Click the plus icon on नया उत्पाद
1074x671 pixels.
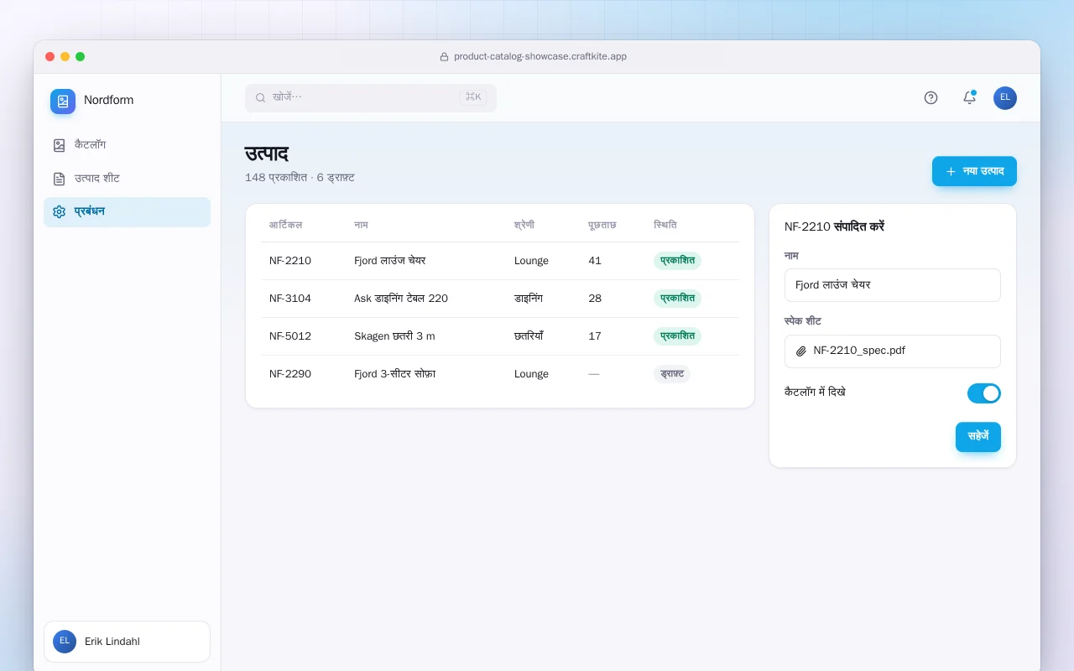pos(951,171)
